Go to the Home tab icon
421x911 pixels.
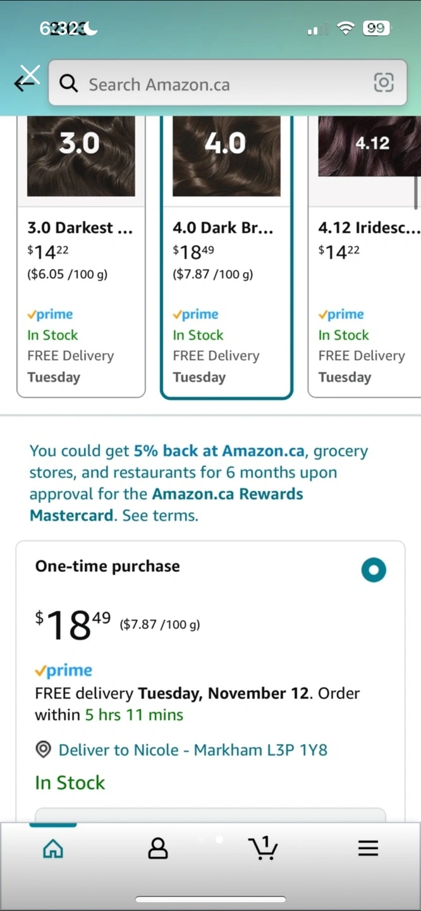pyautogui.click(x=53, y=848)
